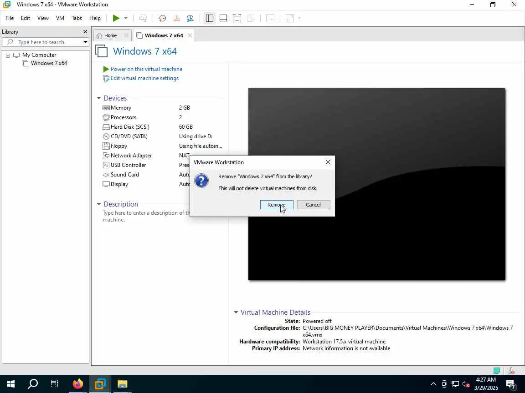Click the virtual machine screen thumbnail
Image resolution: width=525 pixels, height=393 pixels.
376,184
